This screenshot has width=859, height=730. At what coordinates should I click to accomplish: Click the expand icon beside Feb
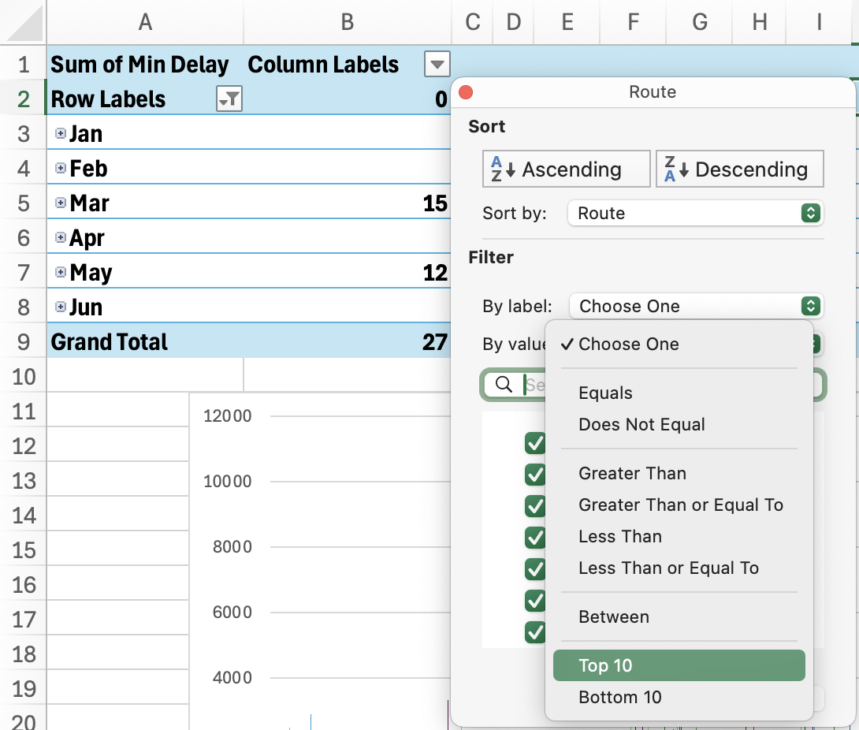click(x=62, y=167)
